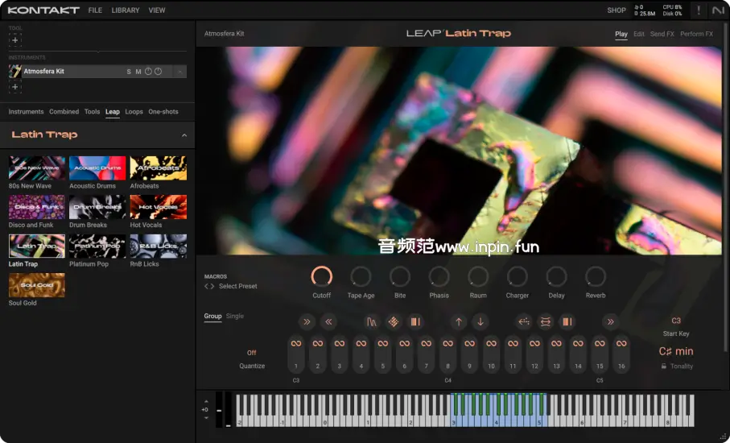The height and width of the screenshot is (443, 730).
Task: Select the Afrobeats kit thumbnail
Action: pos(159,168)
